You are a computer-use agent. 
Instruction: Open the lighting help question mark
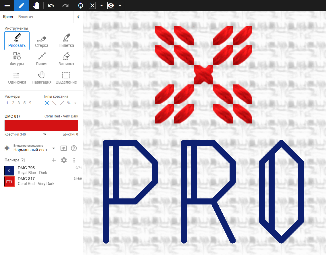click(74, 148)
